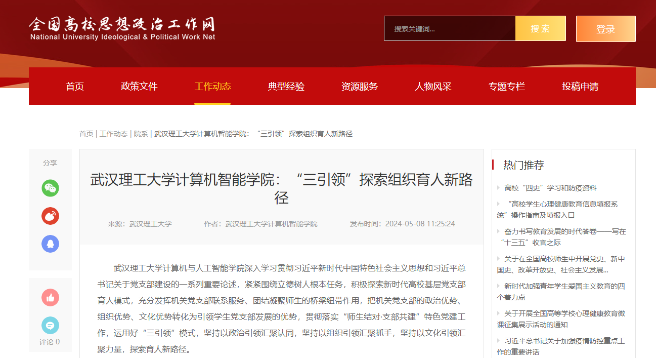Click the site logo 全国高校思想政治工作网
Image resolution: width=656 pixels, height=358 pixels.
(122, 28)
